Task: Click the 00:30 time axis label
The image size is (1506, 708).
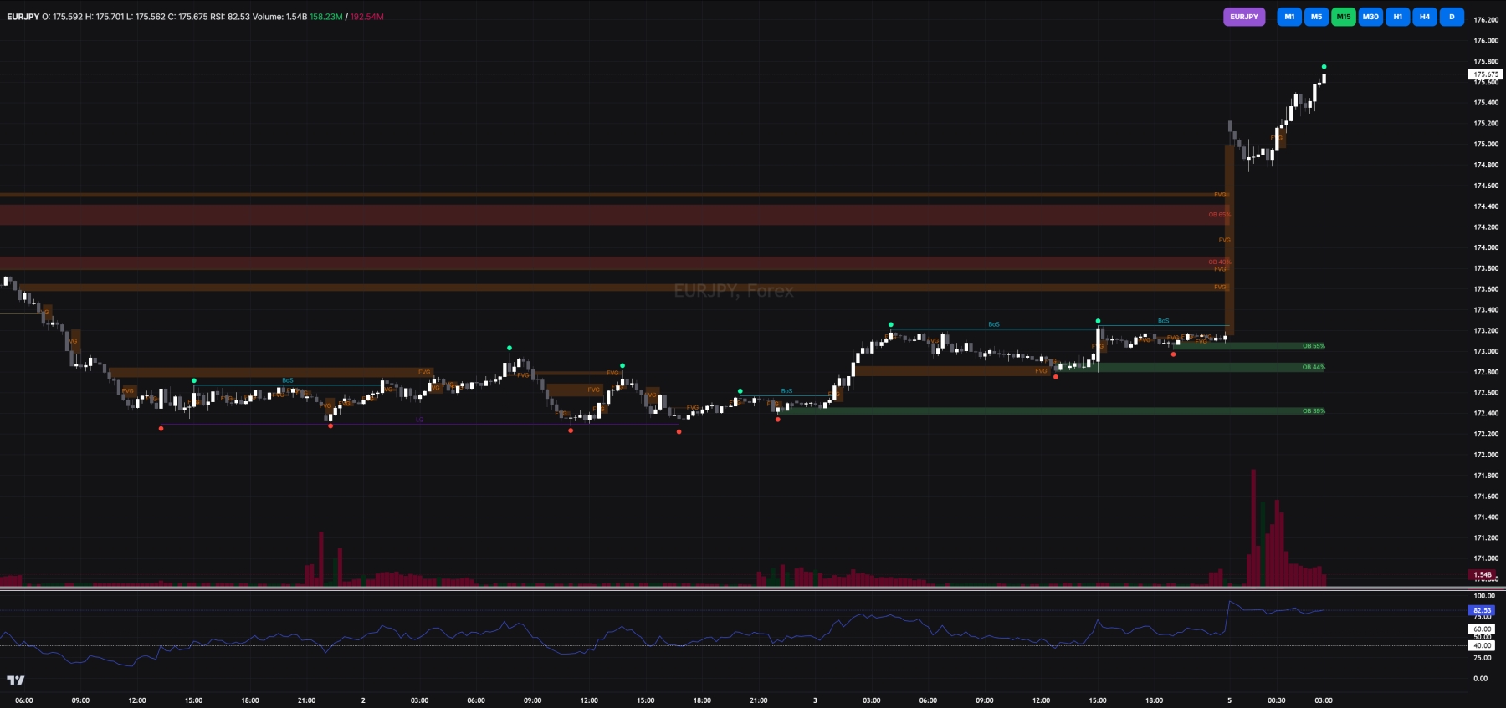Action: (1276, 700)
